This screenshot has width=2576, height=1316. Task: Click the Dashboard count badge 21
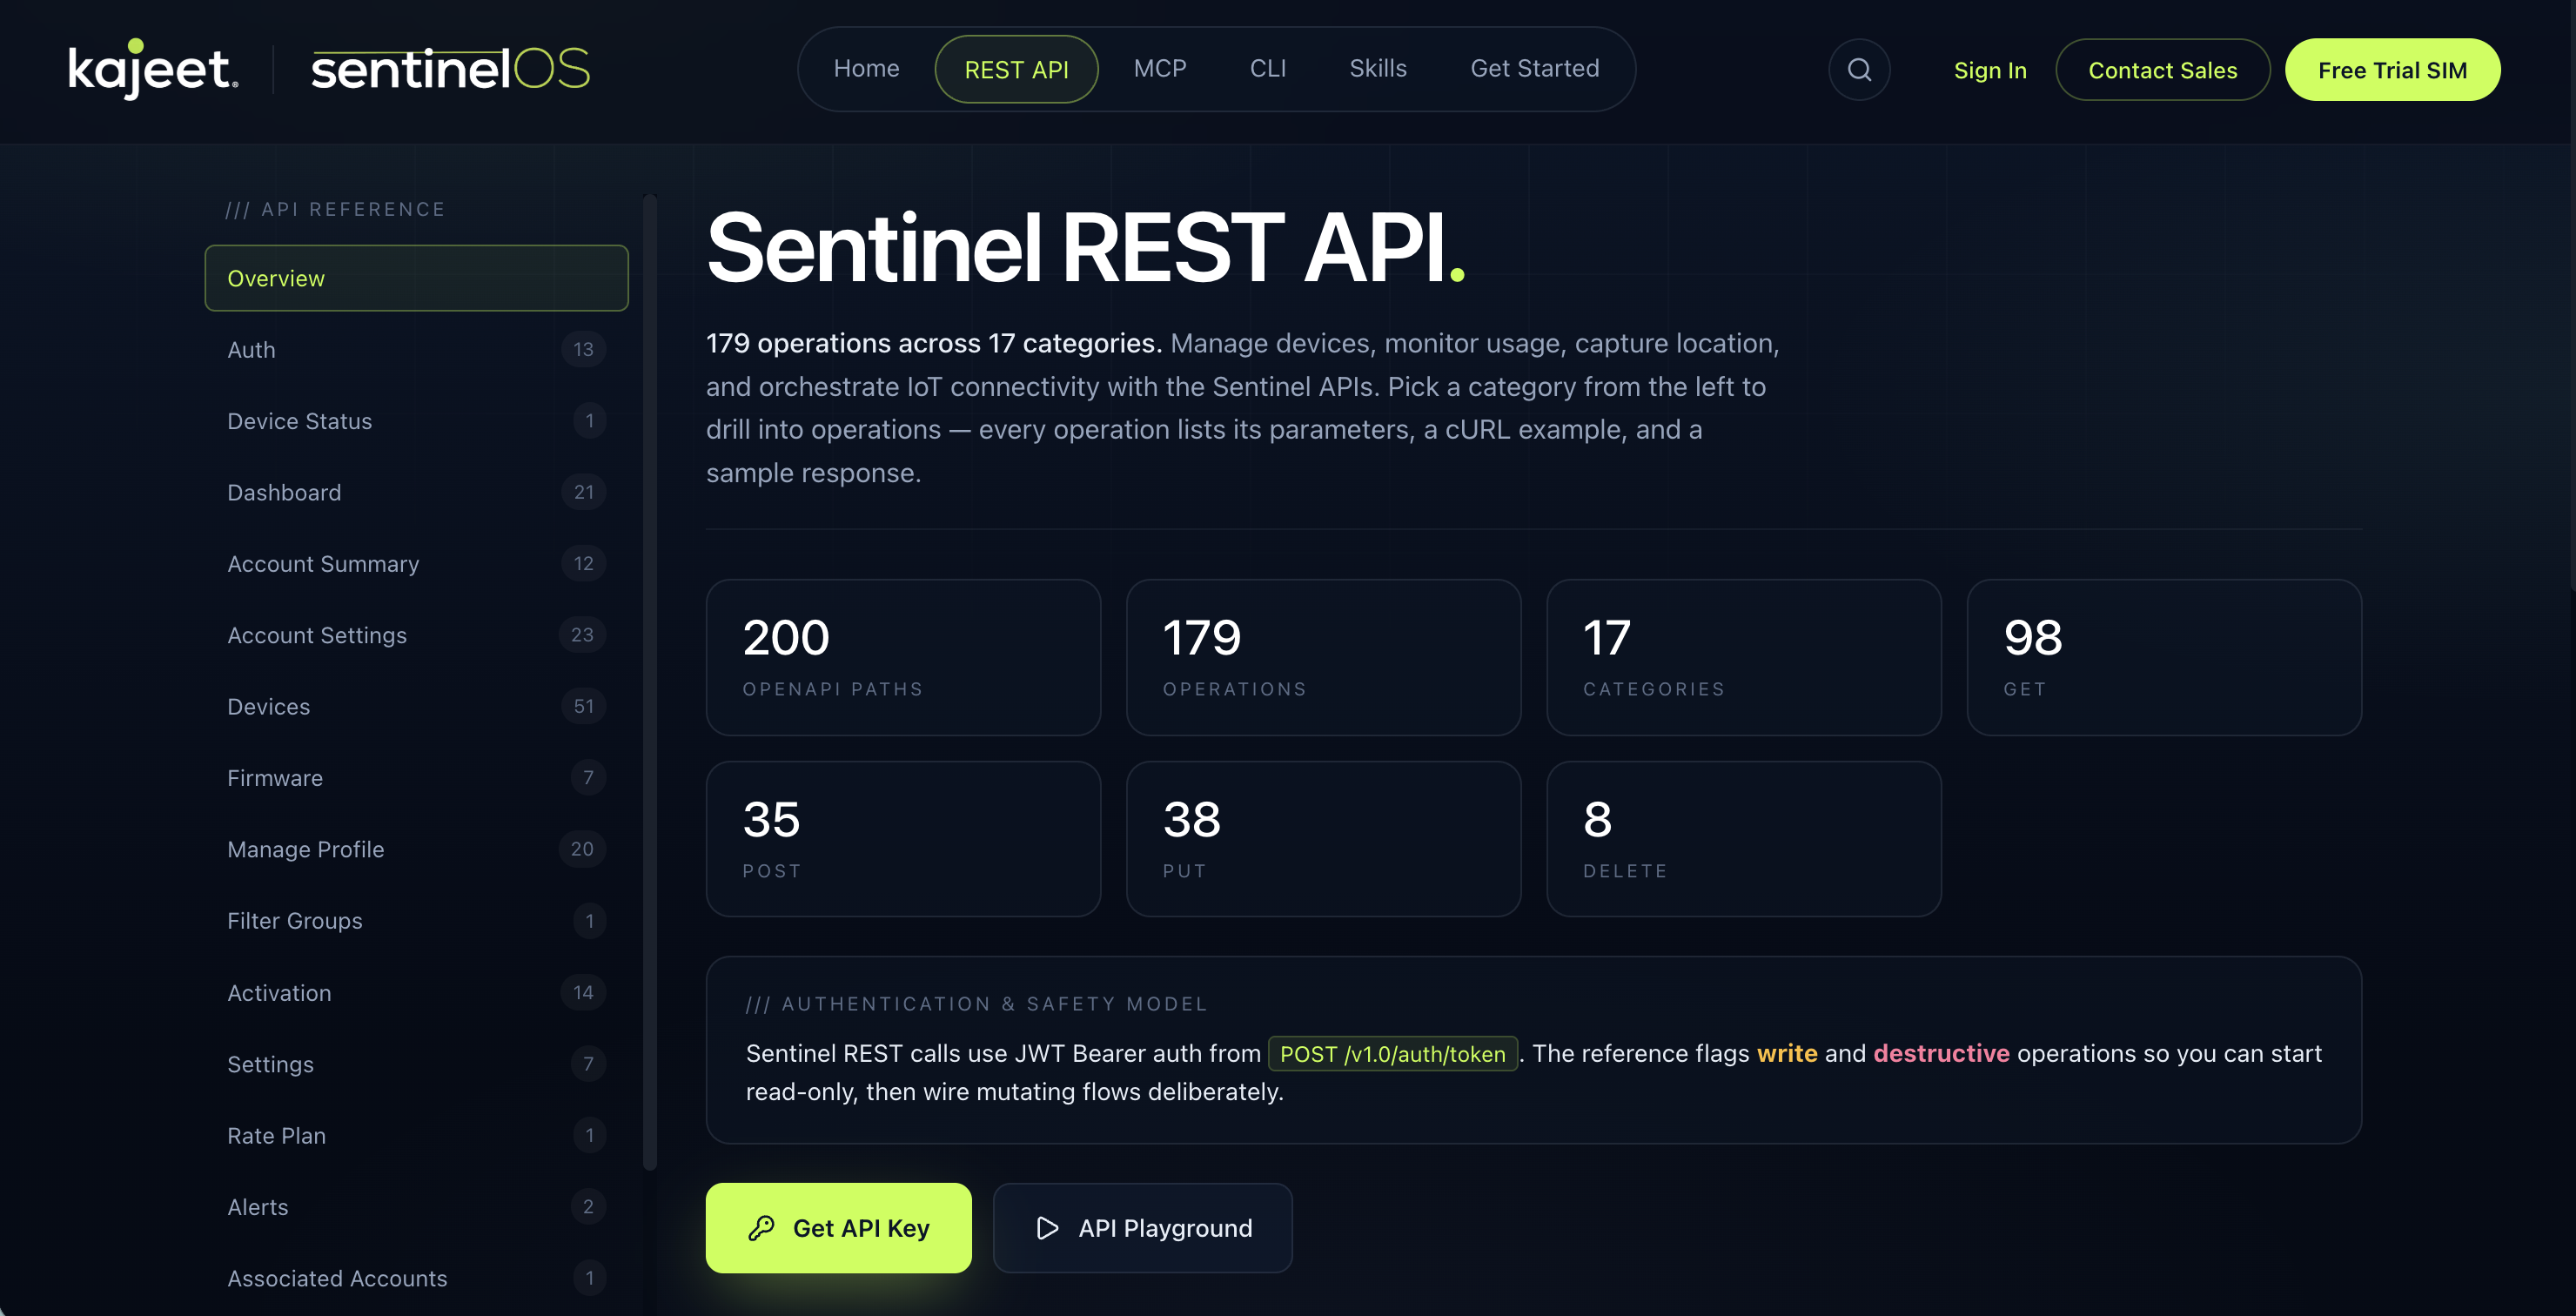tap(584, 492)
